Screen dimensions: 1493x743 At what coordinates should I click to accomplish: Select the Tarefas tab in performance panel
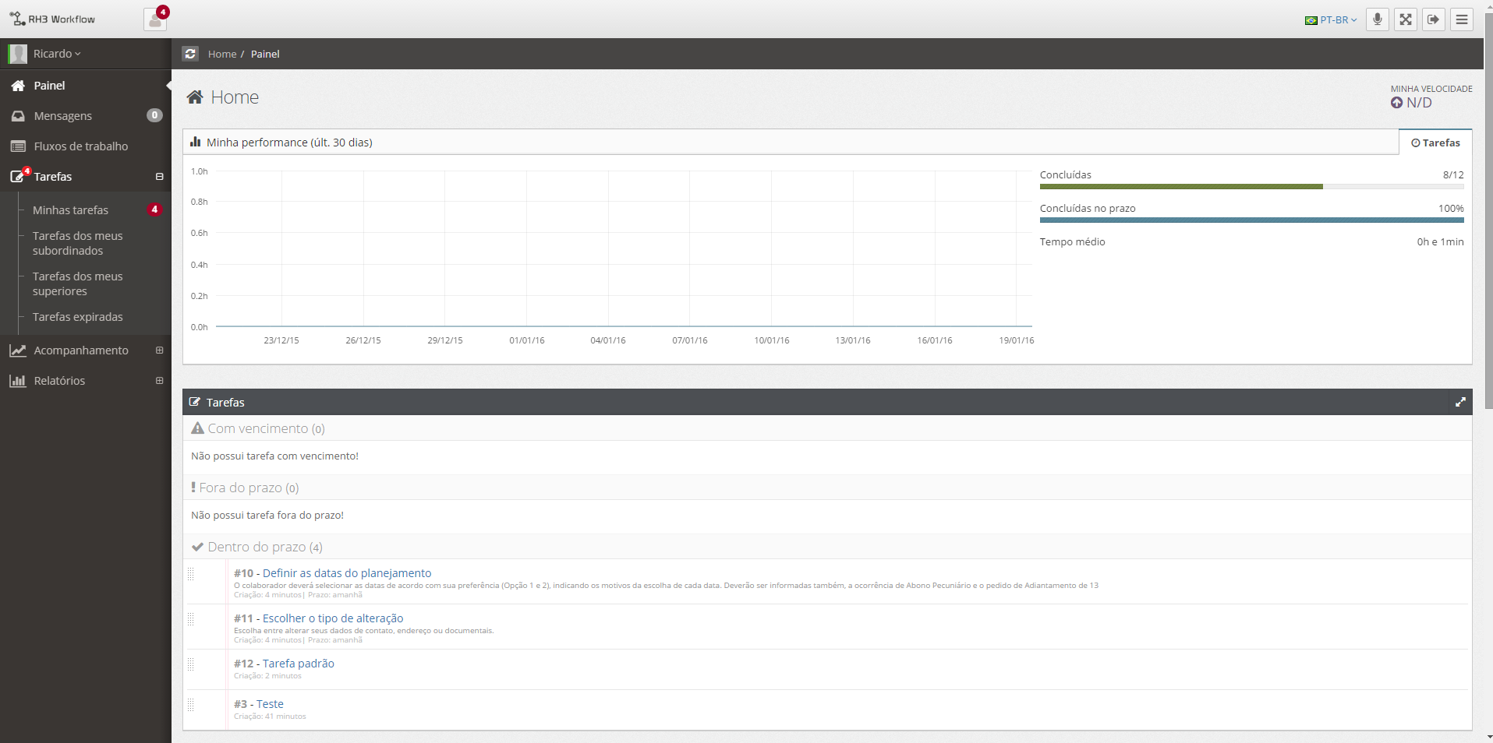point(1435,143)
